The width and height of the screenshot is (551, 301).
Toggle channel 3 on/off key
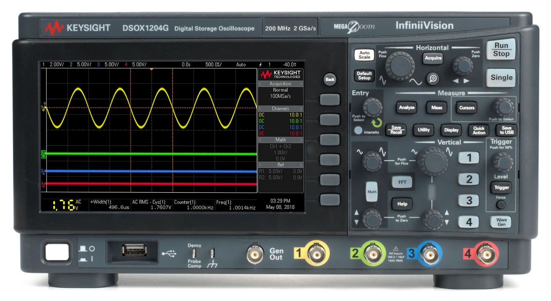click(469, 201)
